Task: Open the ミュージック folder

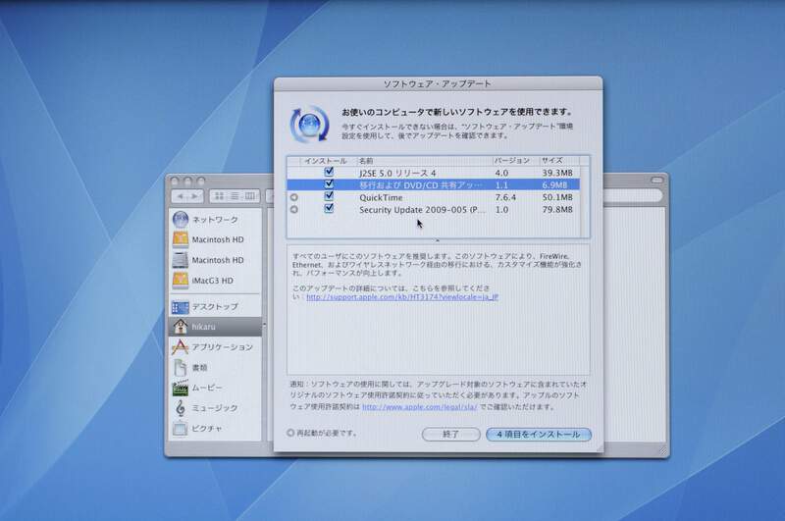Action: 214,407
